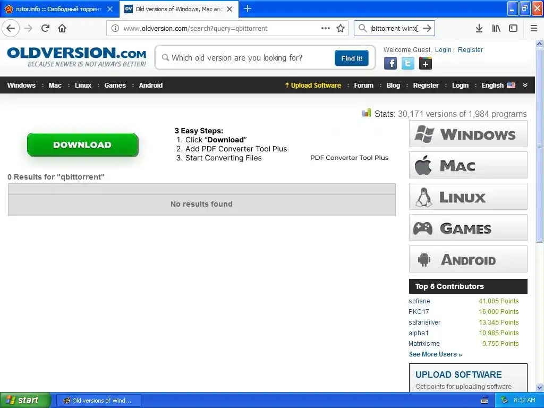544x408 pixels.
Task: Click the keyboard icon in system tray
Action: click(484, 401)
